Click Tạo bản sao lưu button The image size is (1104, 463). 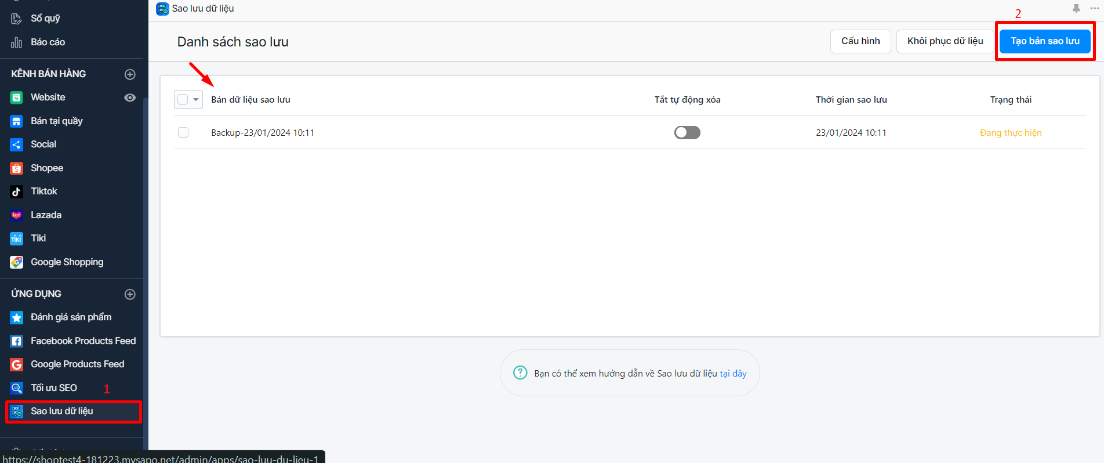coord(1045,41)
